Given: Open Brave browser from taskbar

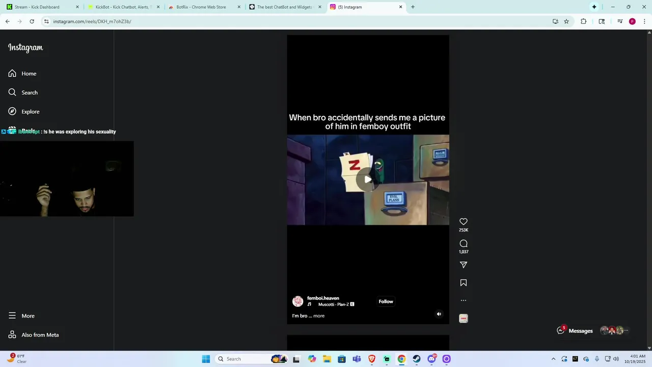Looking at the screenshot, I should coord(372,359).
